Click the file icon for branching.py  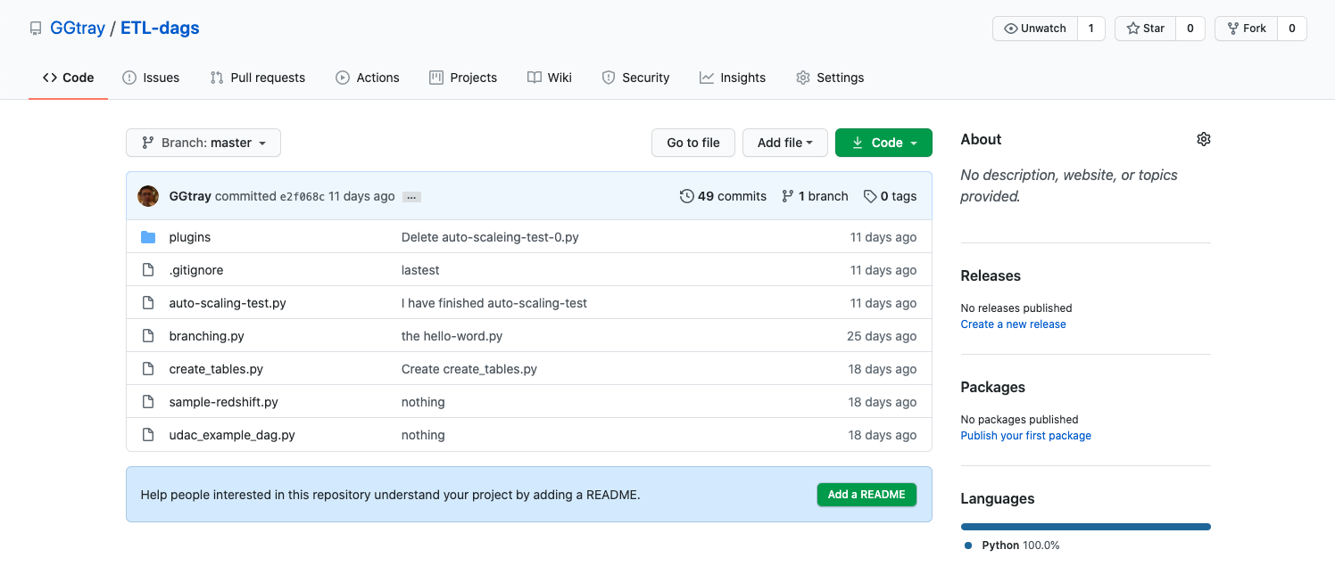[148, 336]
